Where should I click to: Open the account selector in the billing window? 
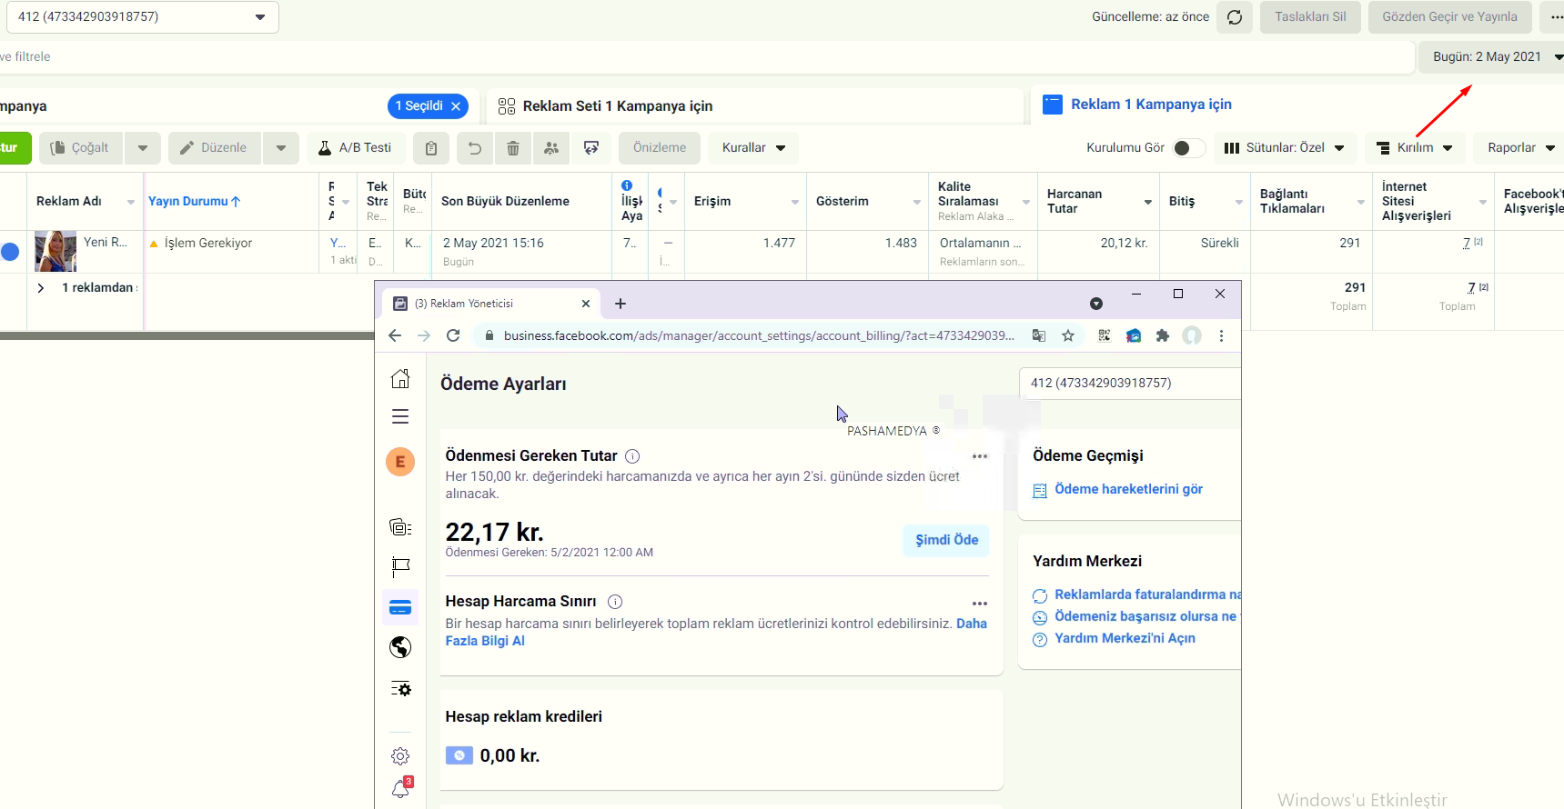point(1130,384)
